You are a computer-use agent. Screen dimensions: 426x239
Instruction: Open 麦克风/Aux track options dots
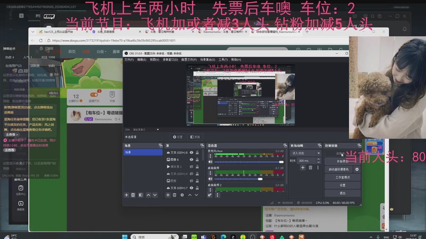pos(210,156)
